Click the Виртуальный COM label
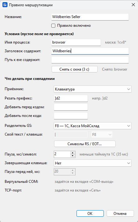Viewport: 138px width, 222px height. (21, 182)
